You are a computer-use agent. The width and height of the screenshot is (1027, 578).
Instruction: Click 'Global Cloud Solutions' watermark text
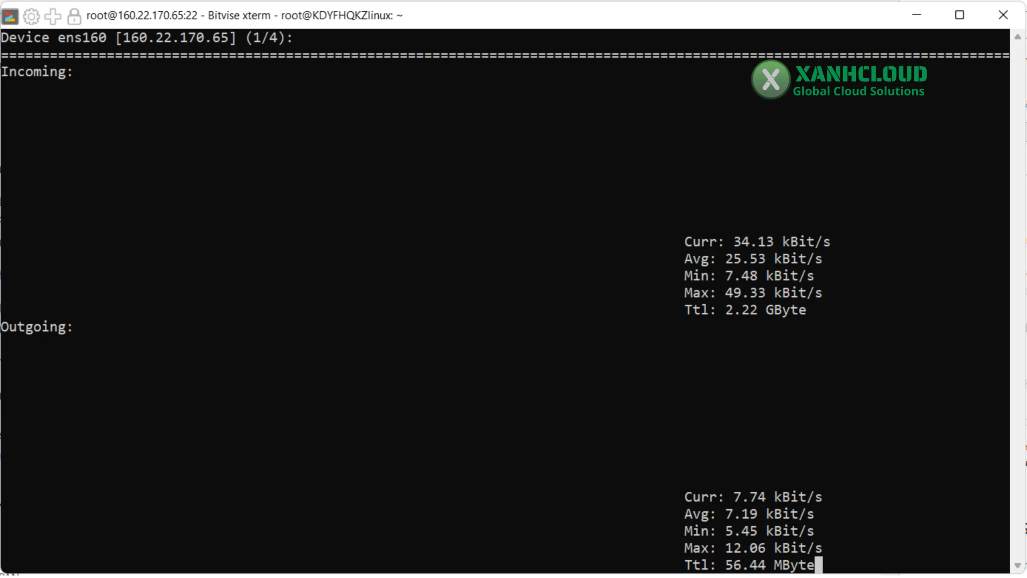coord(859,92)
